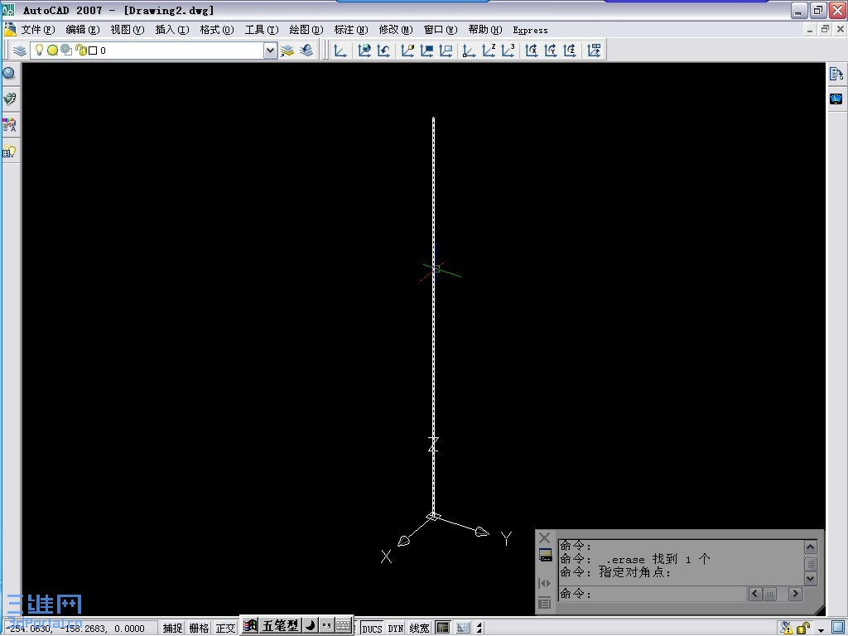This screenshot has height=636, width=848.
Task: Open the 工具(T) menu
Action: coord(262,30)
